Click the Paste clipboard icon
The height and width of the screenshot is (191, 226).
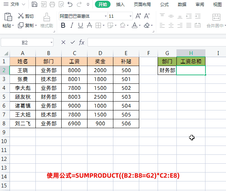(8, 17)
